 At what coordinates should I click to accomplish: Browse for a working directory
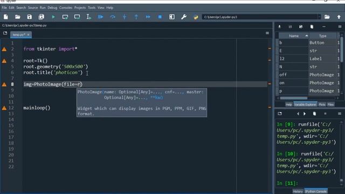[327, 17]
